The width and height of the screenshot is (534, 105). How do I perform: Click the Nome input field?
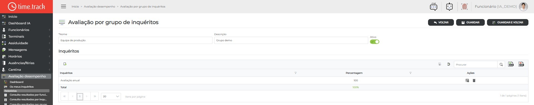point(135,40)
